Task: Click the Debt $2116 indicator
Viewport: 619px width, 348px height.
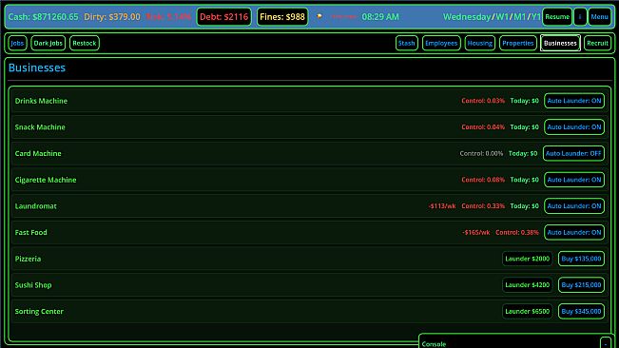Action: pyautogui.click(x=223, y=17)
